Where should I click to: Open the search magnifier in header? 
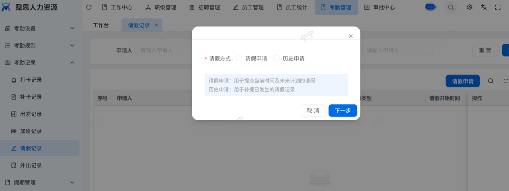(x=451, y=7)
